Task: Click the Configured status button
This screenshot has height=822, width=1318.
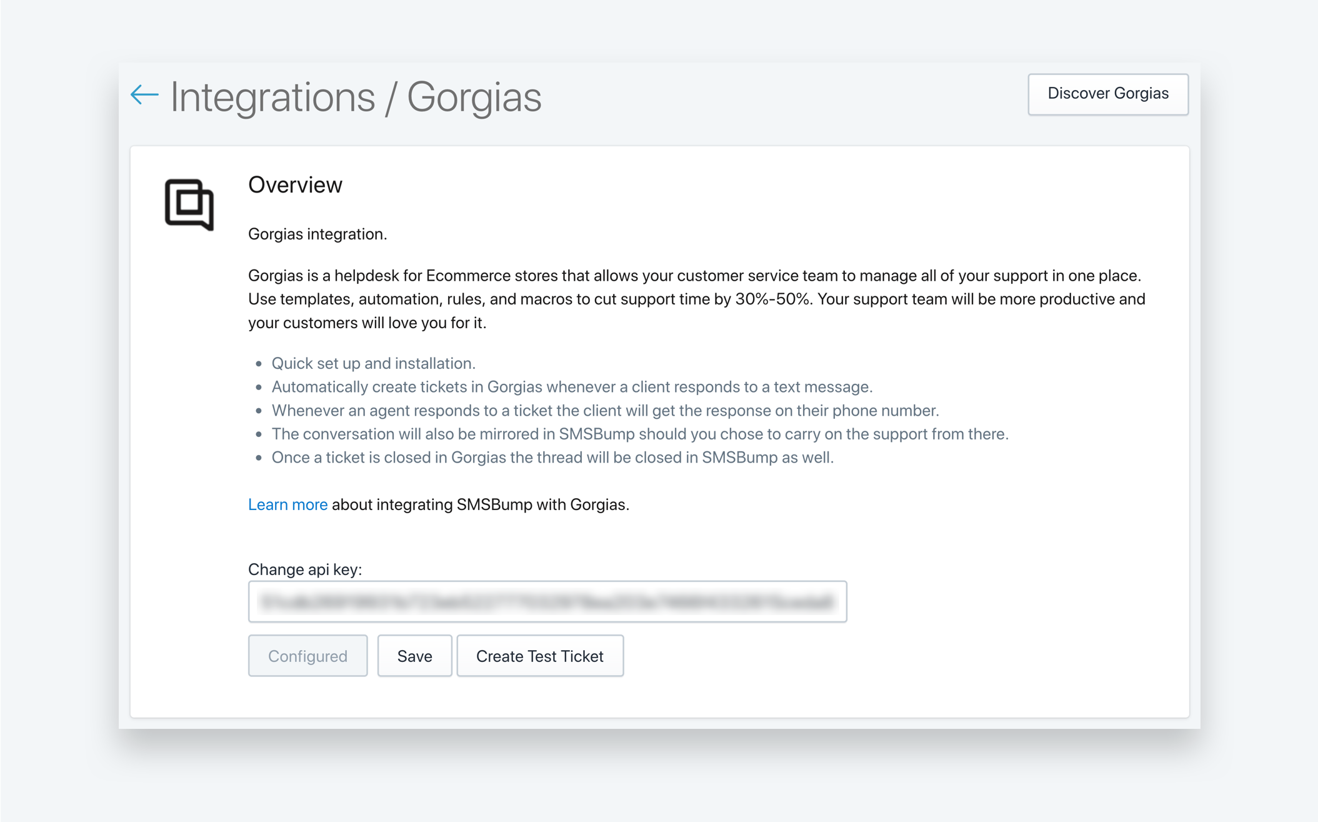Action: point(307,656)
